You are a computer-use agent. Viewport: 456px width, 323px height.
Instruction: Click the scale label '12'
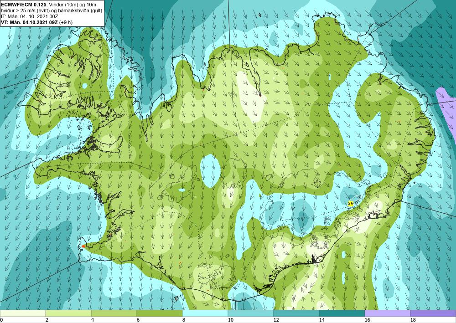click(x=276, y=320)
